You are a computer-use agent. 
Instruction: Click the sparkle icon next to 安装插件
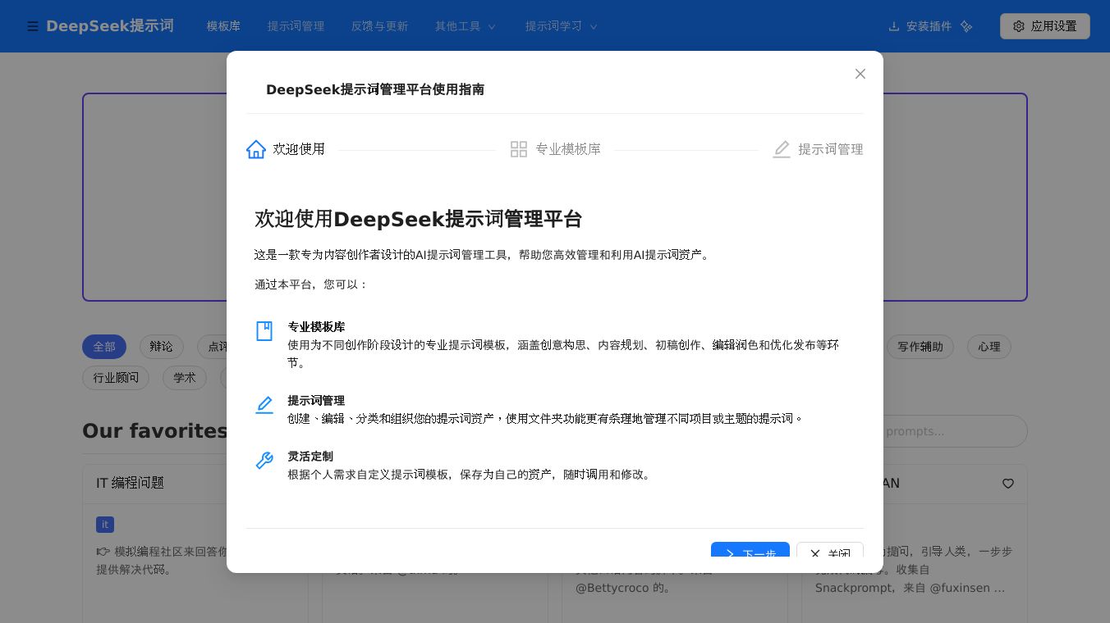(x=966, y=26)
